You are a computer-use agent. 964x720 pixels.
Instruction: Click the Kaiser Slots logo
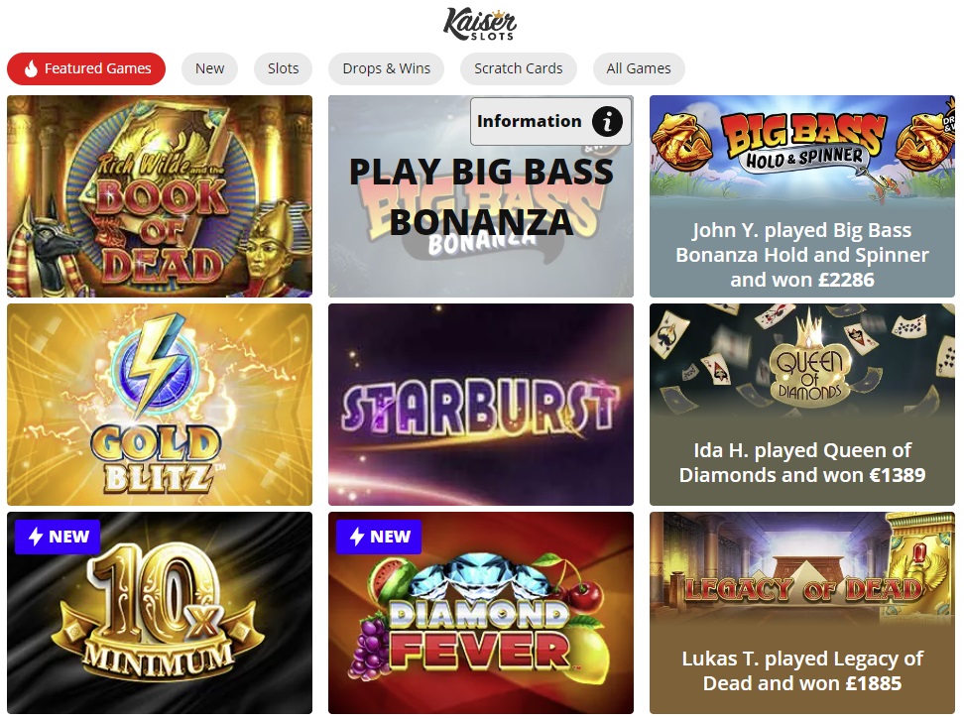pos(480,24)
